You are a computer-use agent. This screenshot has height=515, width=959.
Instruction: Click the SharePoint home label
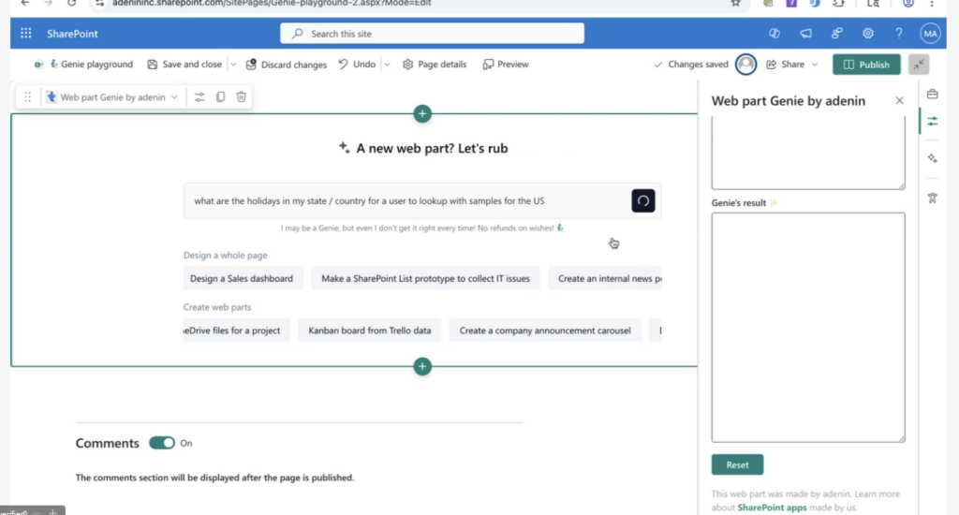[72, 34]
